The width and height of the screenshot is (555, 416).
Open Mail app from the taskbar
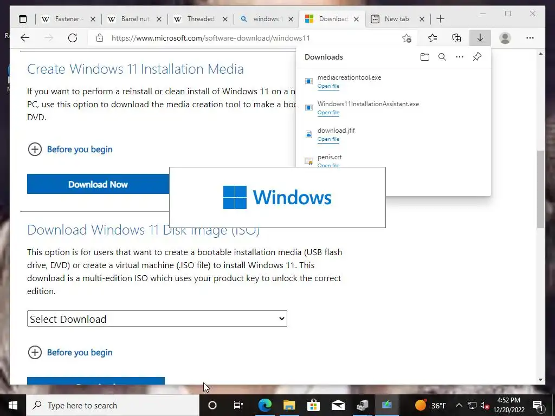[x=338, y=405]
